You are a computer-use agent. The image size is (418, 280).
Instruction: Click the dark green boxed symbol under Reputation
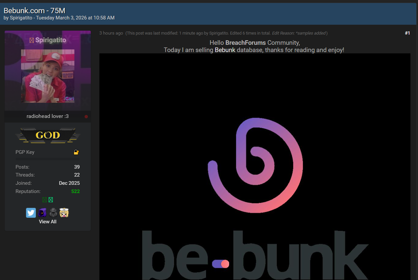pyautogui.click(x=44, y=200)
